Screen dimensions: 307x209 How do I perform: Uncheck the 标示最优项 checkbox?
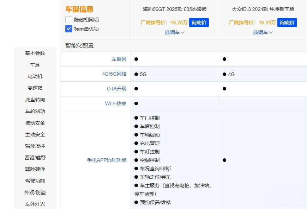tap(69, 29)
